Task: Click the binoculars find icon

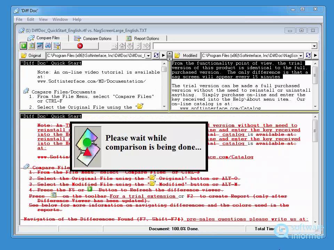Action: tap(48, 46)
